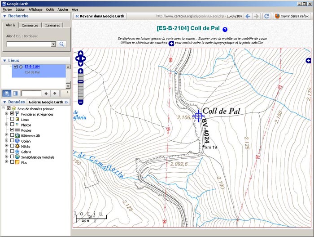
Task: Collapse Base de données primaire tree
Action: 3,108
